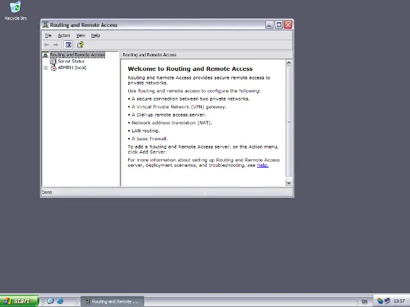Click the Forward arrow toolbar button
The height and width of the screenshot is (307, 410).
click(56, 45)
